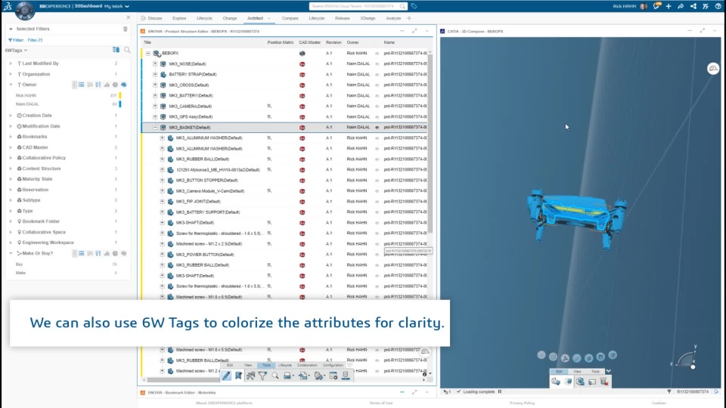Screen dimensions: 726x408
Task: Click the 6WTags colorize tag icon
Action: point(116,50)
